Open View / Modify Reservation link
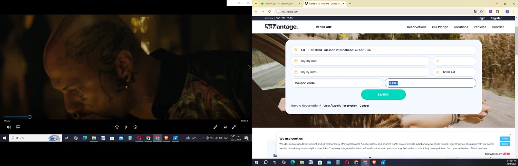This screenshot has height=166, width=518. [340, 106]
